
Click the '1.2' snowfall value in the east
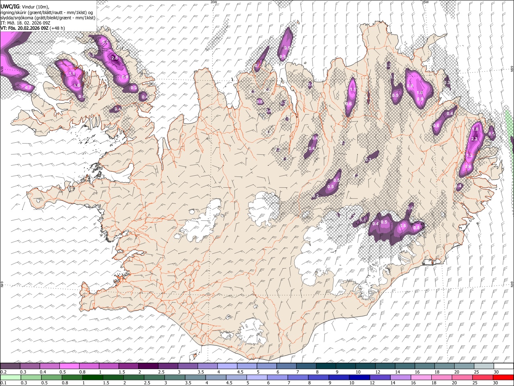point(469,155)
